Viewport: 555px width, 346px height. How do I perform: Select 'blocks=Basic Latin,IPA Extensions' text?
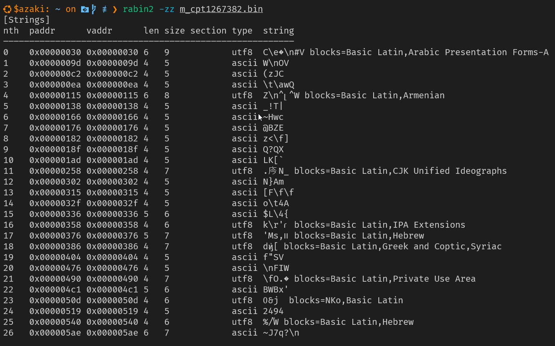(x=380, y=225)
